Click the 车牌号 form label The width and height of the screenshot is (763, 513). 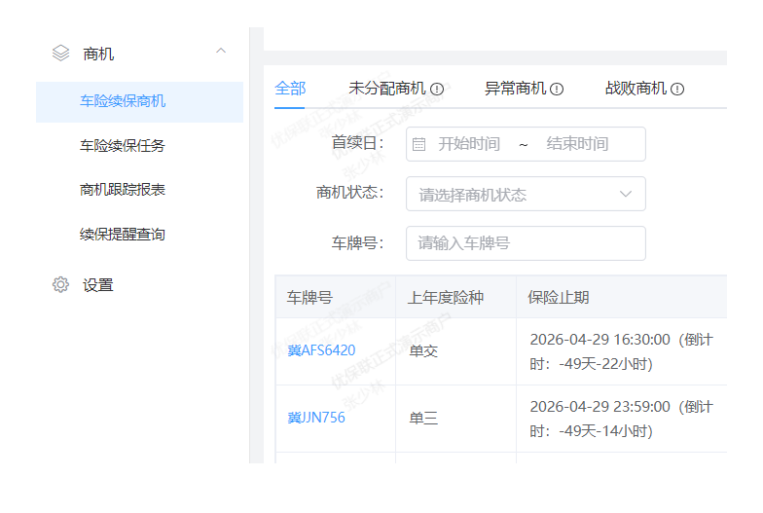pos(358,243)
